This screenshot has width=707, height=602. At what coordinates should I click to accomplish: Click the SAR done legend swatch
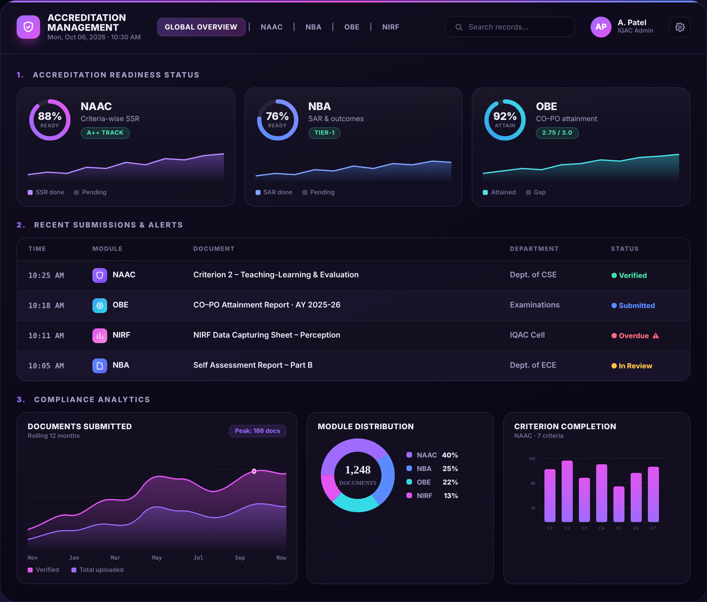pos(258,192)
